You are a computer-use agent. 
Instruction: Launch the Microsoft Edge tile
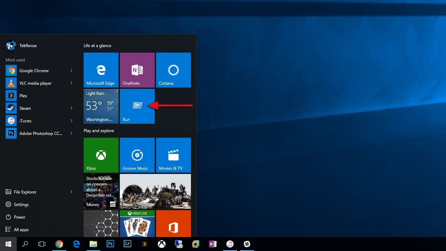pos(101,70)
